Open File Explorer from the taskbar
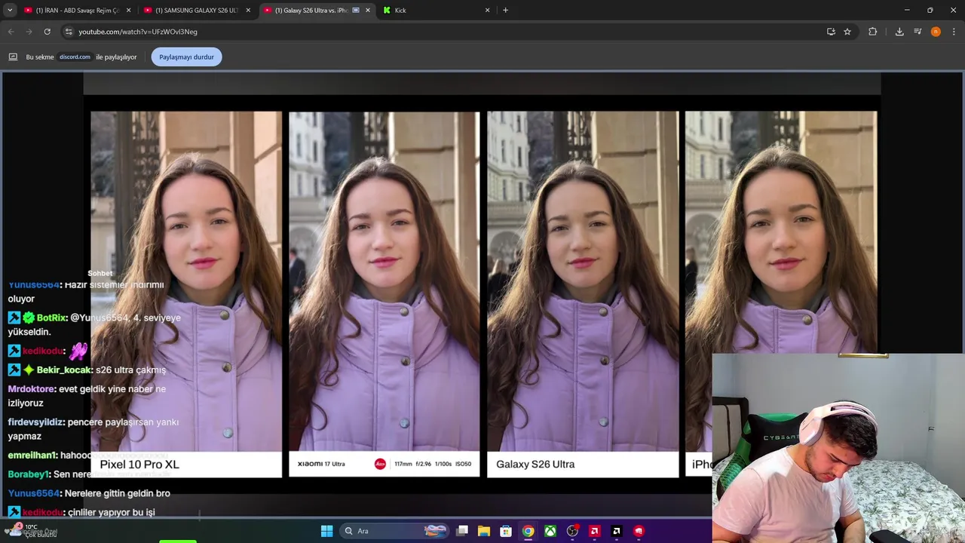This screenshot has height=543, width=965. (484, 531)
